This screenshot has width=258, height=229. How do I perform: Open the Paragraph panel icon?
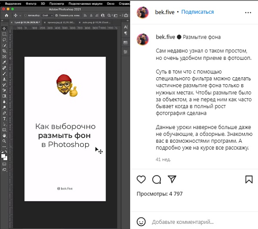coord(126,33)
